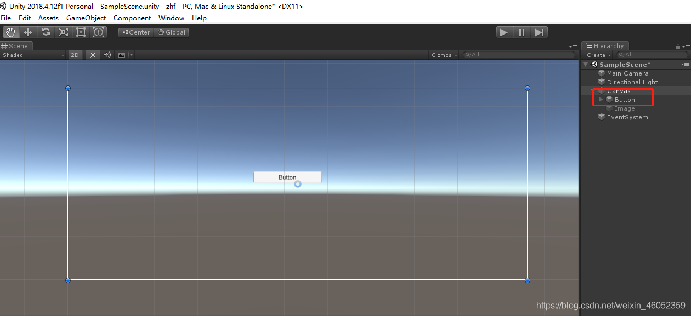Select Canvas in Hierarchy

coord(619,91)
